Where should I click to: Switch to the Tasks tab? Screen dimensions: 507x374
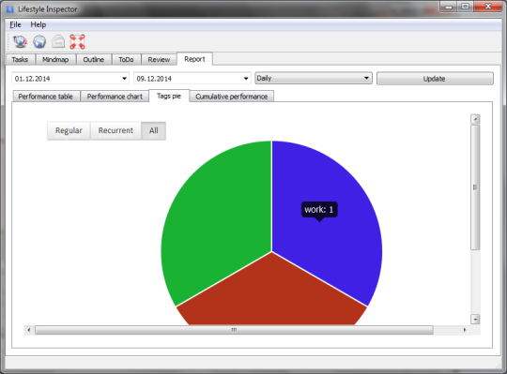tap(20, 59)
